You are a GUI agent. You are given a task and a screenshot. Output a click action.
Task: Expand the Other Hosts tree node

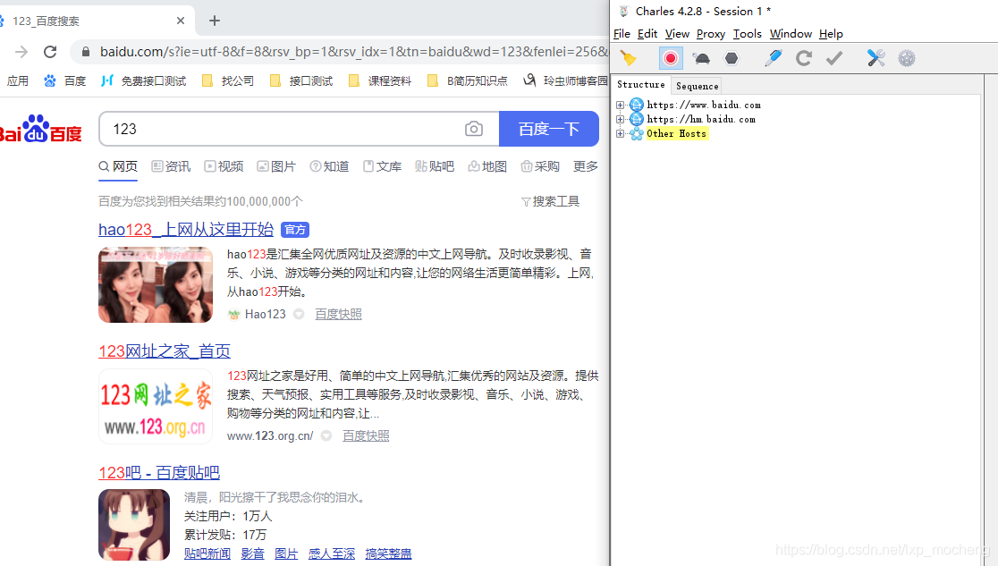click(620, 134)
